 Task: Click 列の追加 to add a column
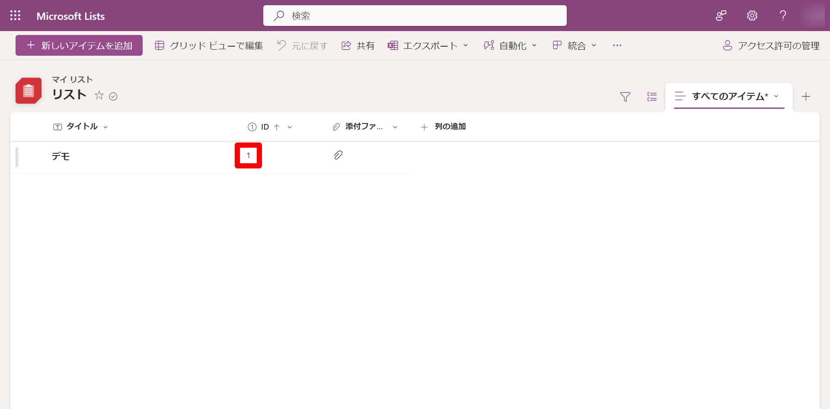(x=444, y=127)
